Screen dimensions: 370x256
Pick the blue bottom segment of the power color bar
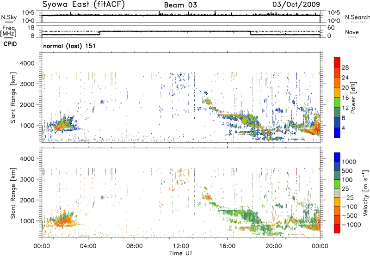[x=337, y=133]
